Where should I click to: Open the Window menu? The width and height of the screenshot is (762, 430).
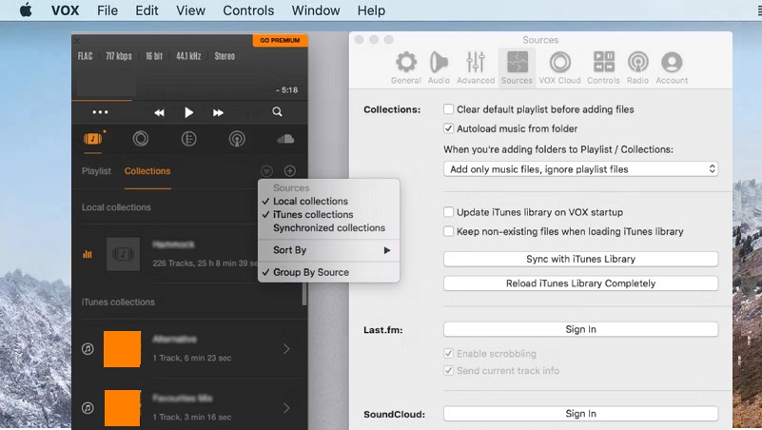coord(316,10)
